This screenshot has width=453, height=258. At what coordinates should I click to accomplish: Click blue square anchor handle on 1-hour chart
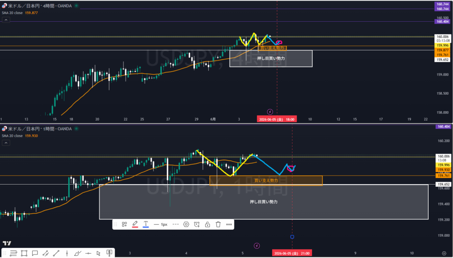point(292,237)
